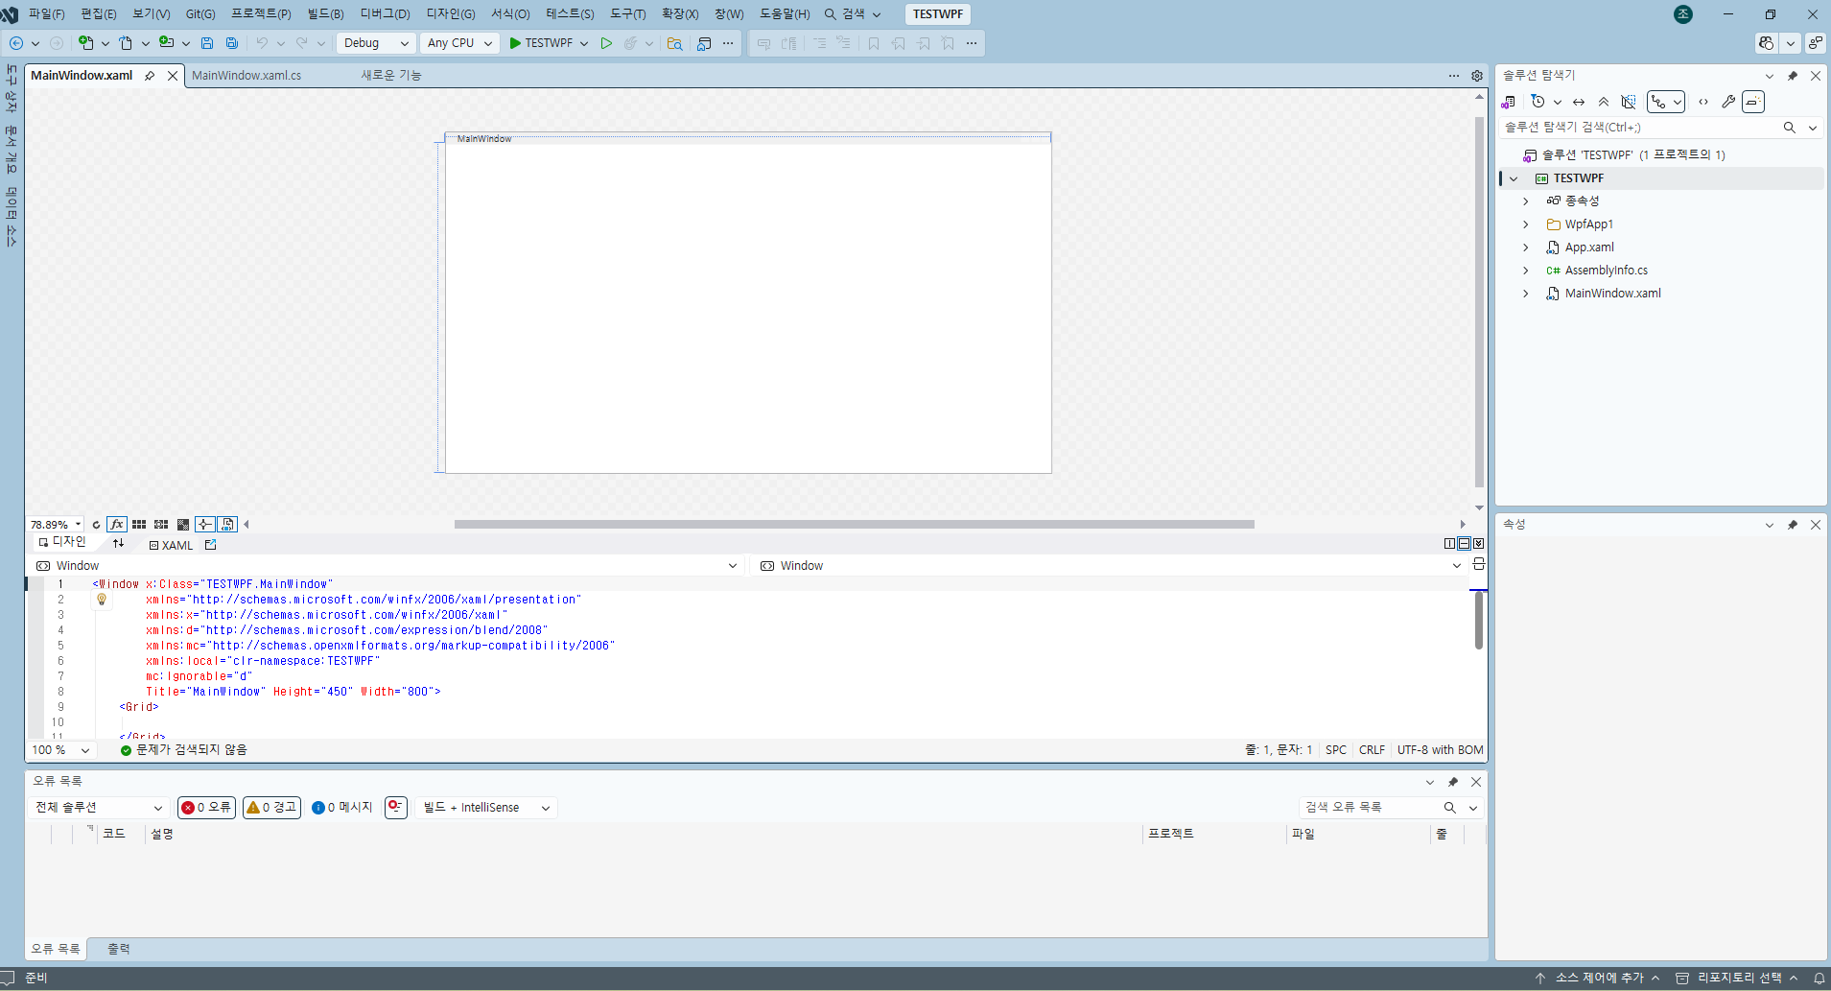This screenshot has width=1831, height=991.
Task: Click Start Without Debugging outline play icon
Action: point(606,43)
